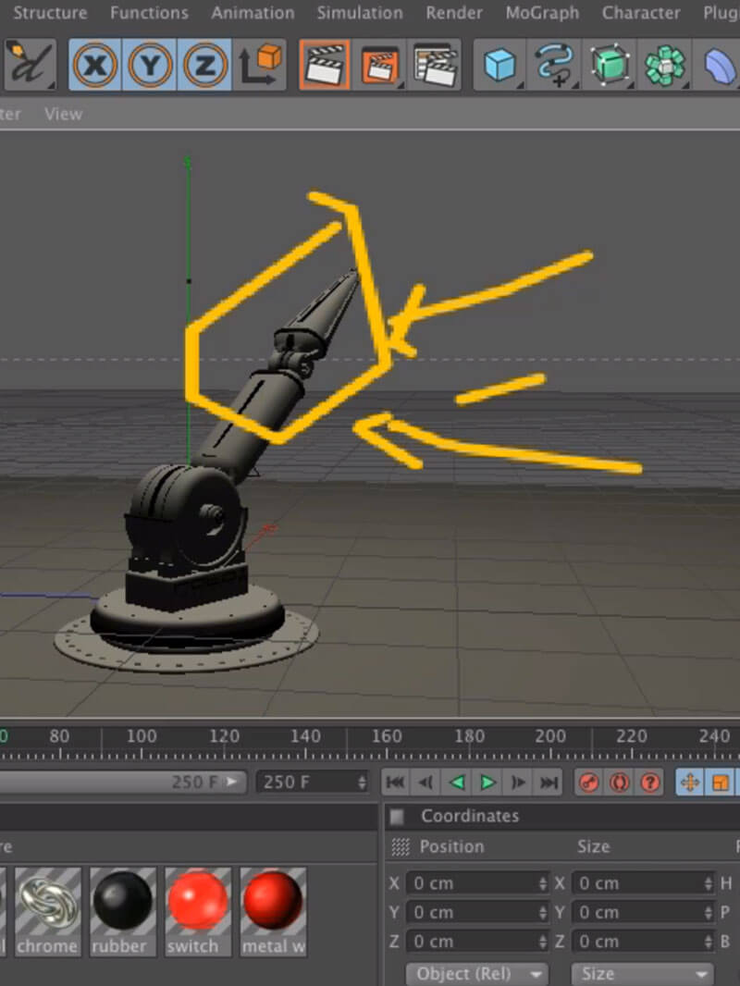The image size is (740, 986).
Task: Click the Size Y stepper arrows
Action: [709, 912]
